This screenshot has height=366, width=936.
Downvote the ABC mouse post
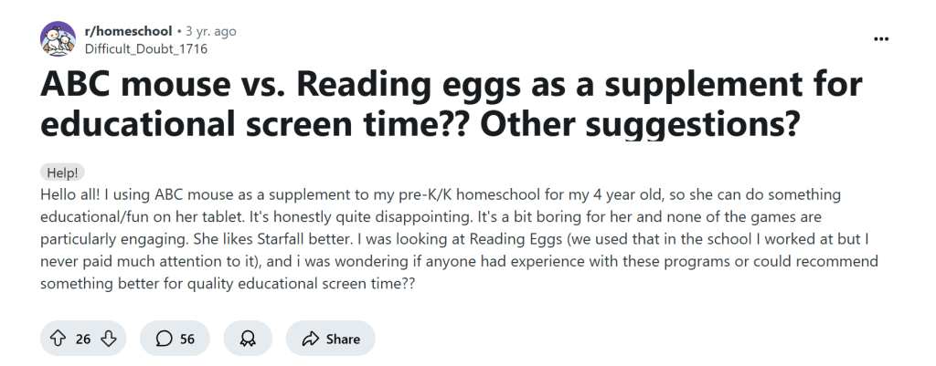[109, 339]
